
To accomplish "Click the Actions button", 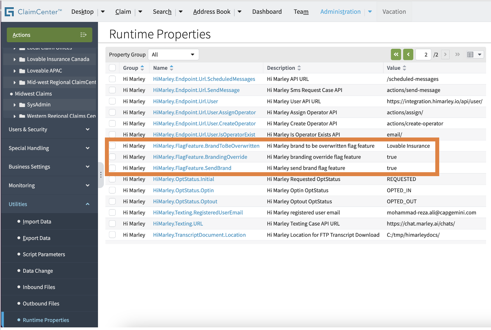I will coord(49,35).
